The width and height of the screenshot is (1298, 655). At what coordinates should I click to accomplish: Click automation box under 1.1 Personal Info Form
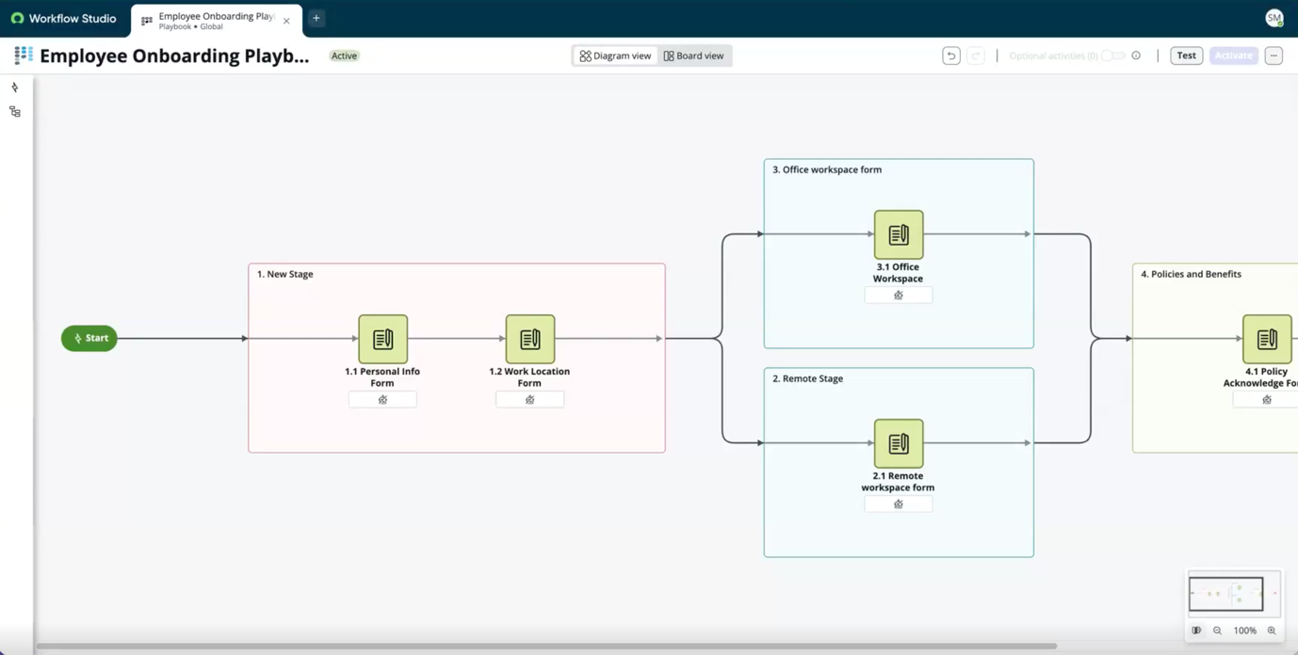[382, 400]
